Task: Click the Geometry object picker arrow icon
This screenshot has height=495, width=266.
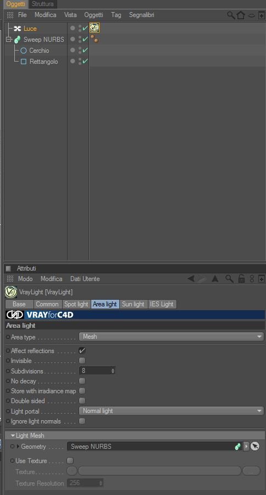Action: click(255, 447)
